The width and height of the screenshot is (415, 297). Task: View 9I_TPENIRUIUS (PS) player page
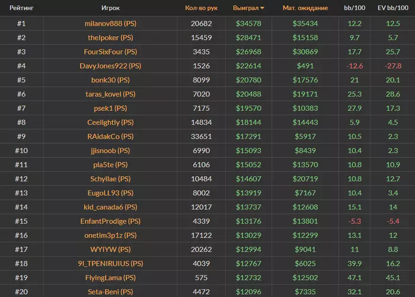pos(110,264)
